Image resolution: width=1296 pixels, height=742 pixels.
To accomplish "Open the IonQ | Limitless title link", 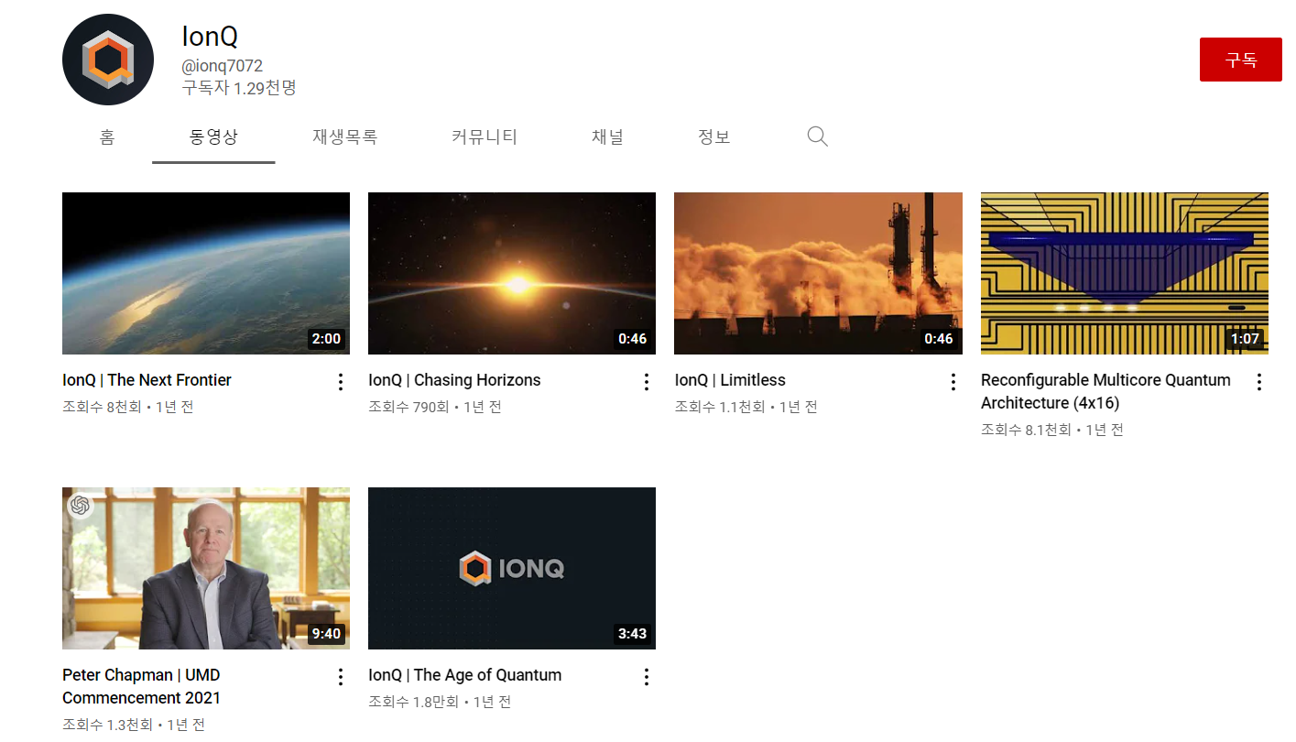I will point(730,380).
